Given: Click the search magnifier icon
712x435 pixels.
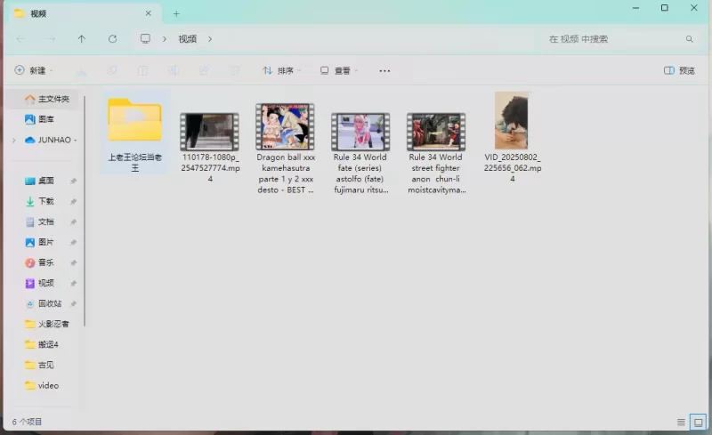Looking at the screenshot, I should 689,39.
